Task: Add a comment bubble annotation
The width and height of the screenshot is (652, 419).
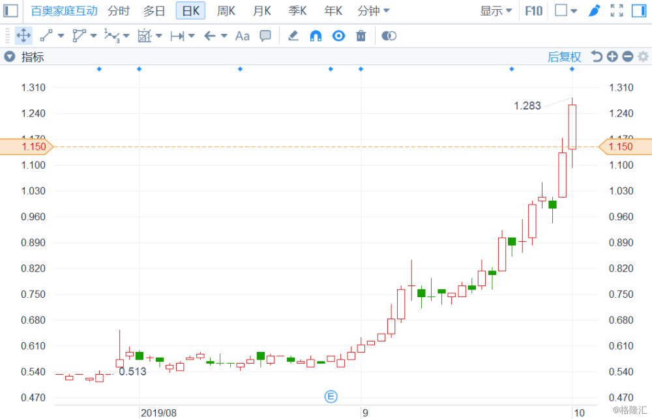Action: pos(265,36)
